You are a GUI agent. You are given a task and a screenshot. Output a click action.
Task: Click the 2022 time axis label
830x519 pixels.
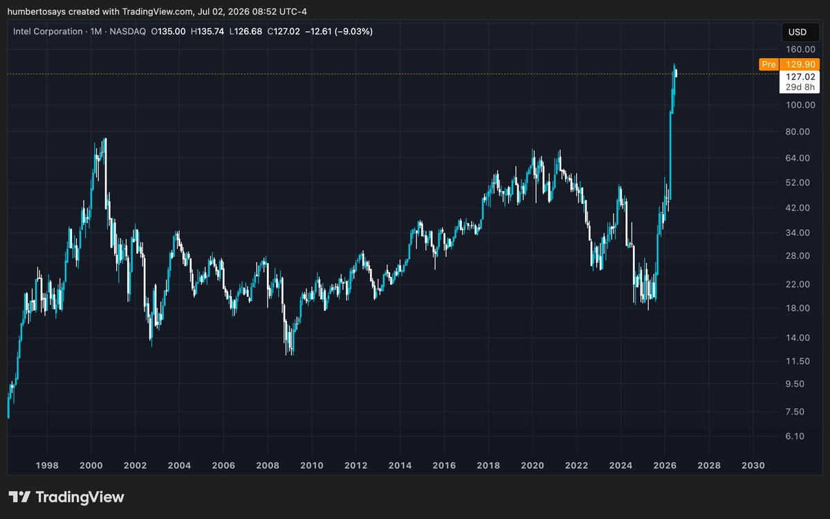pos(577,466)
